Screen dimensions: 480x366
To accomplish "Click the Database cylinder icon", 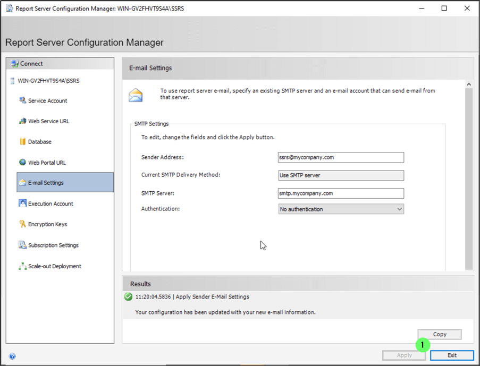I will pyautogui.click(x=22, y=142).
